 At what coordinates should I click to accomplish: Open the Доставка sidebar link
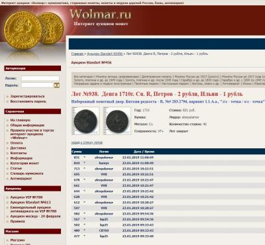click(x=18, y=148)
